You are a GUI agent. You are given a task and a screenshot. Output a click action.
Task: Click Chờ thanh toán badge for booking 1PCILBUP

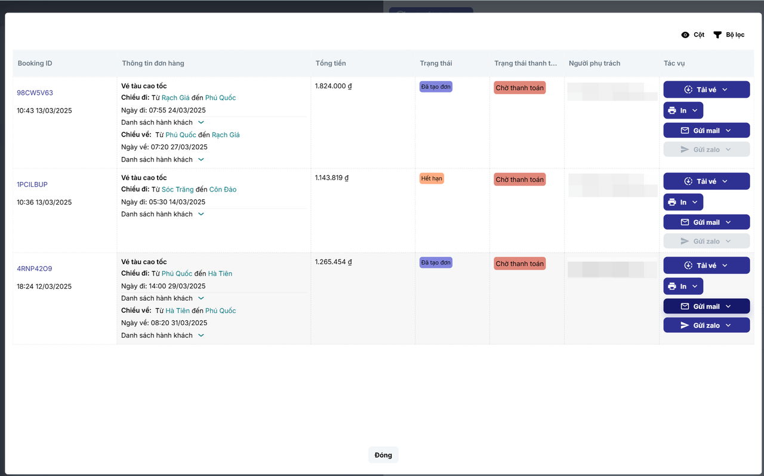click(x=519, y=180)
